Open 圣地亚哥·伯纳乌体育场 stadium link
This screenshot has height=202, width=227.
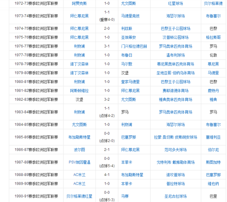(x=176, y=73)
